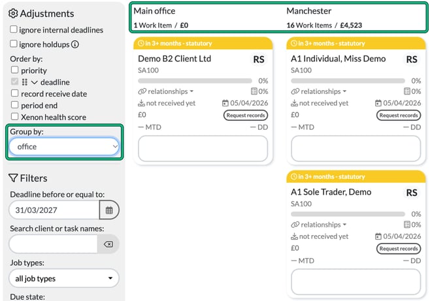
Task: Click the calendar icon on Demo B2 Client Ltd card
Action: [x=225, y=103]
